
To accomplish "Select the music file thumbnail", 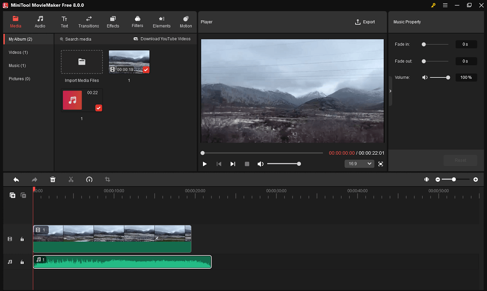I will tap(82, 100).
